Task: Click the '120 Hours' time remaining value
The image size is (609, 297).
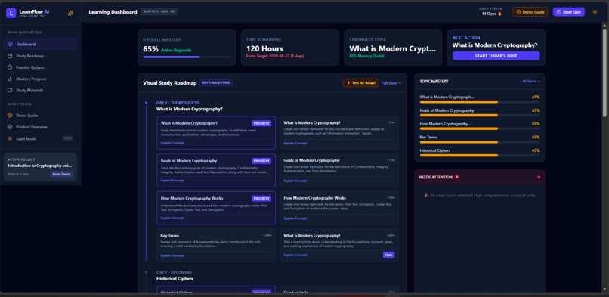Action: pyautogui.click(x=264, y=48)
